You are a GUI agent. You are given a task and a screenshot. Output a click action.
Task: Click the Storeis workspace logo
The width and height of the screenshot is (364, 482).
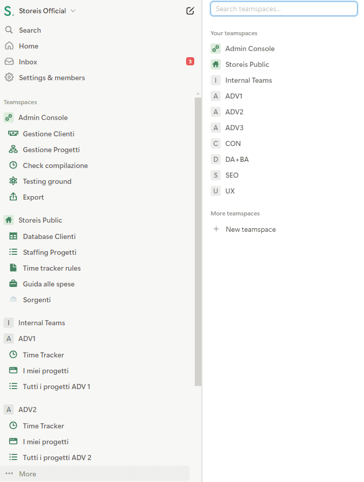pyautogui.click(x=9, y=11)
